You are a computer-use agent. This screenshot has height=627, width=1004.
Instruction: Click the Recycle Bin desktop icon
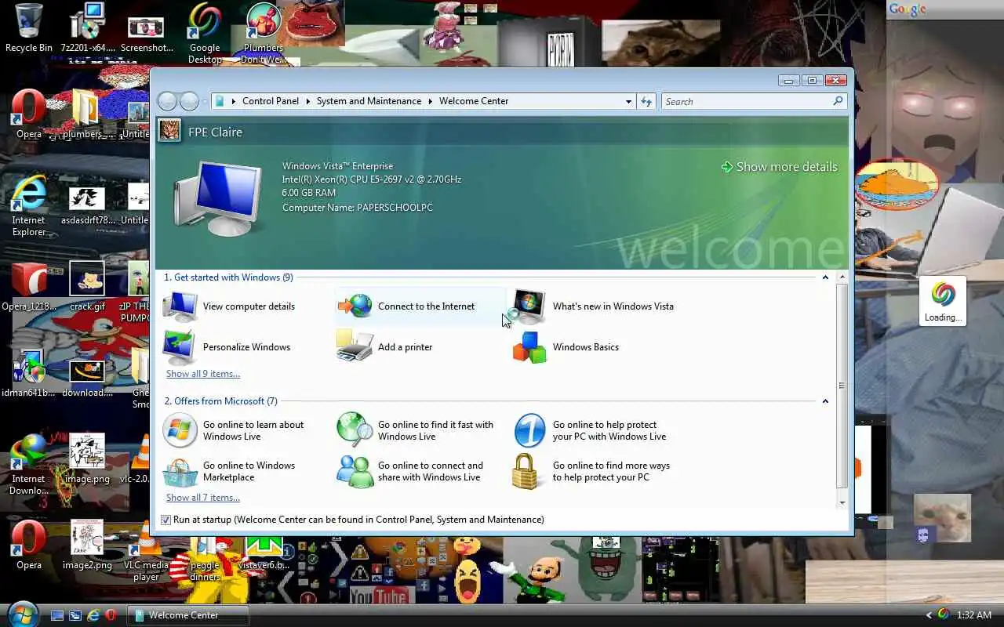(x=29, y=28)
